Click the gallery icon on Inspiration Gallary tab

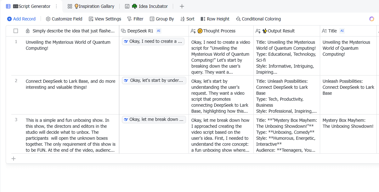point(70,6)
